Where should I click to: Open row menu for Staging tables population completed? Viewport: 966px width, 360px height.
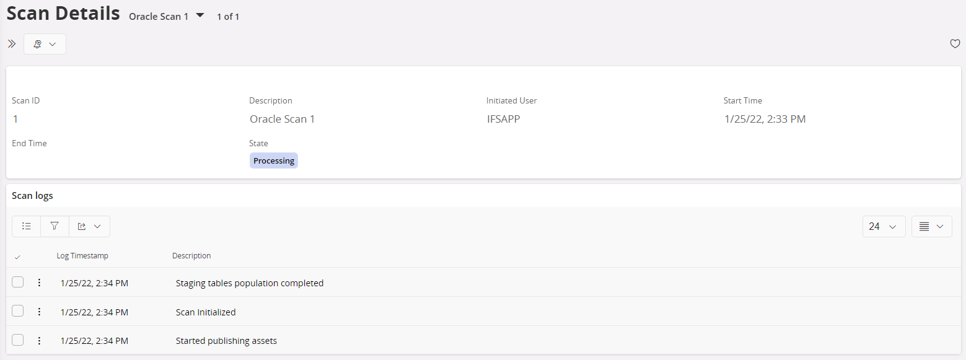point(39,283)
